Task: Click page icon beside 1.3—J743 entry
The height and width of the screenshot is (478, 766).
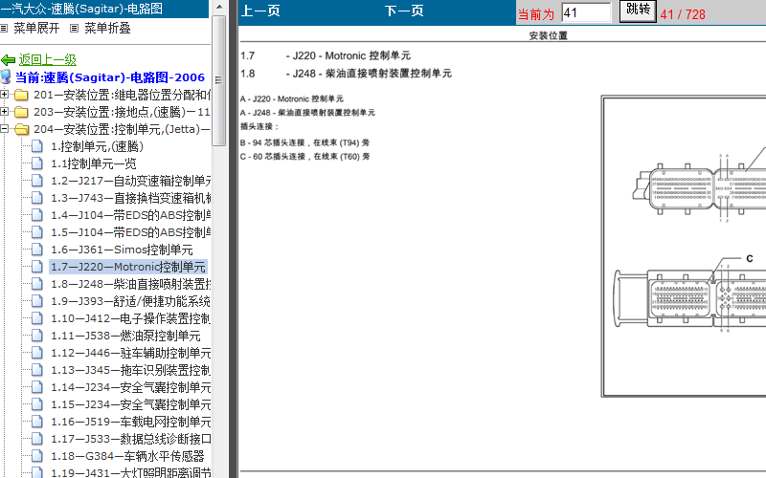Action: (x=37, y=198)
